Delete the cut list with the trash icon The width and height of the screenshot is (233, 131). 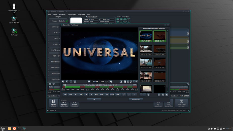coord(159,95)
